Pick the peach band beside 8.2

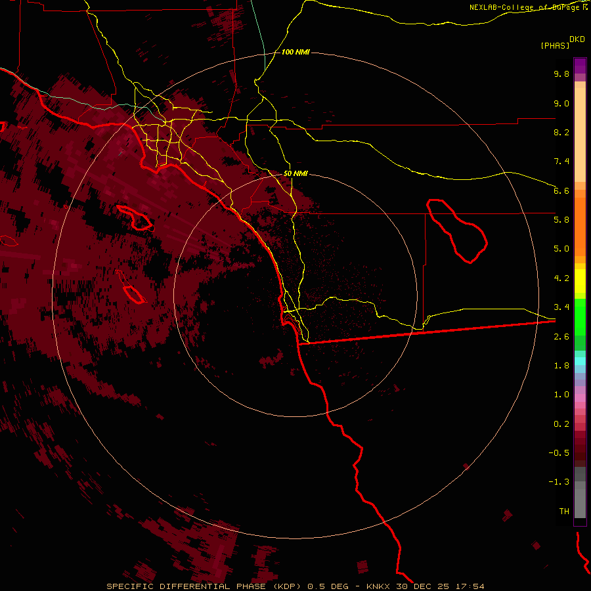click(x=580, y=135)
